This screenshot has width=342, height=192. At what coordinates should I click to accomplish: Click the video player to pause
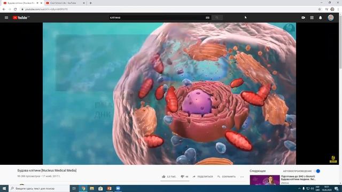[169, 94]
